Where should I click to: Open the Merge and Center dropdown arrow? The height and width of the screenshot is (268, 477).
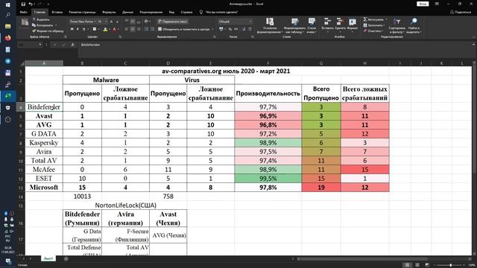(212, 29)
